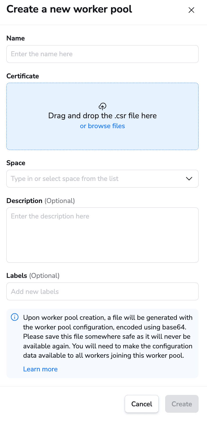207x427 pixels.
Task: Click the Space combo box text field
Action: [x=102, y=179]
